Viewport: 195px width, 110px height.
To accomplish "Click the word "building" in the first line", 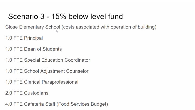I will pyautogui.click(x=146, y=27).
